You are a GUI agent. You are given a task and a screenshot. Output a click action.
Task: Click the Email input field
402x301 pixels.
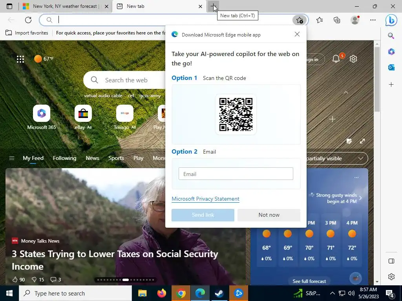click(x=236, y=174)
